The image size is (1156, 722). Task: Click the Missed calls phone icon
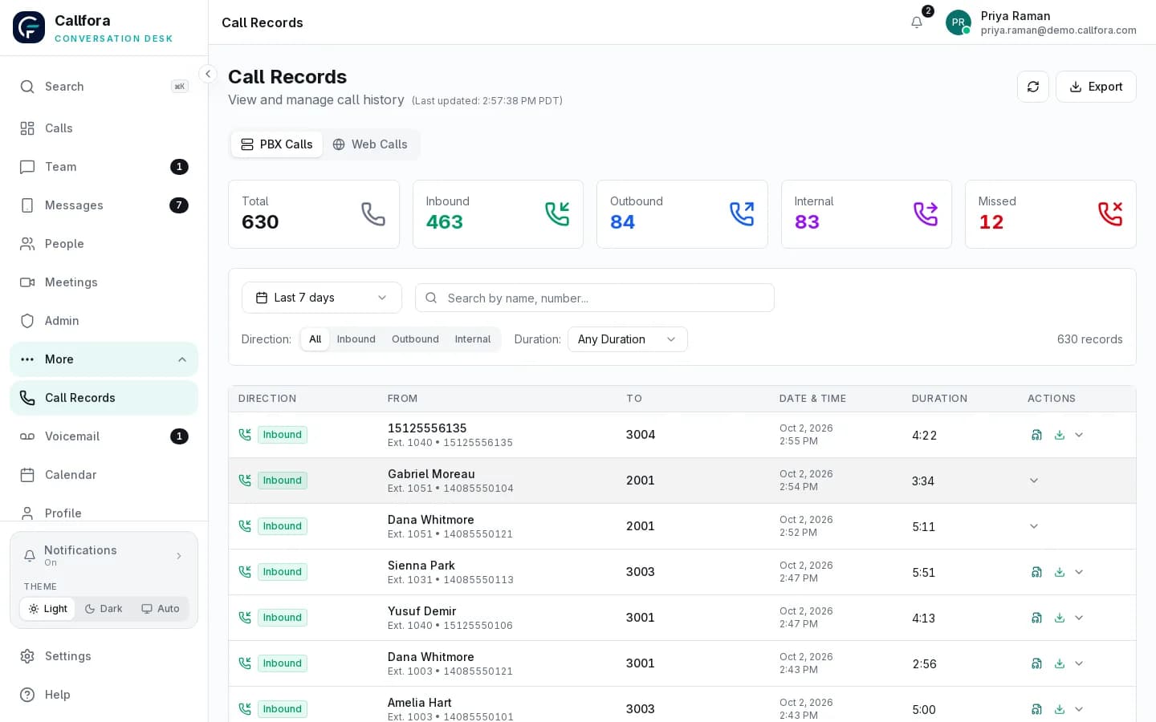(x=1110, y=213)
